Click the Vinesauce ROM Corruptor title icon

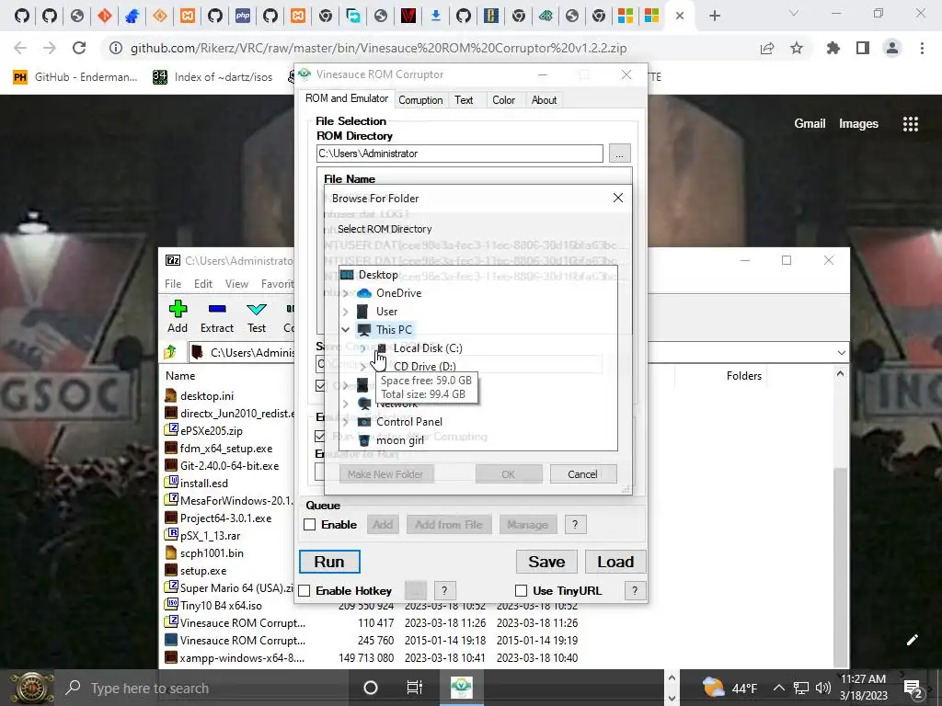[x=305, y=74]
